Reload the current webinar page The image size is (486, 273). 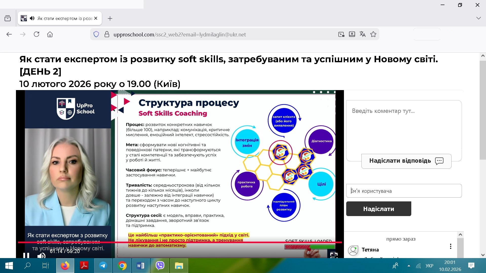36,34
